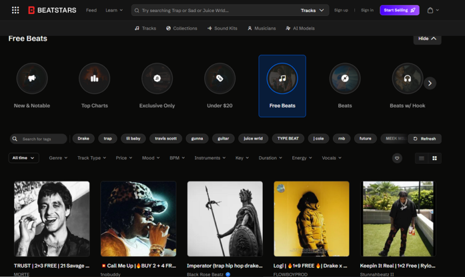Click the BeatStars logo
This screenshot has height=277, width=465.
(52, 10)
